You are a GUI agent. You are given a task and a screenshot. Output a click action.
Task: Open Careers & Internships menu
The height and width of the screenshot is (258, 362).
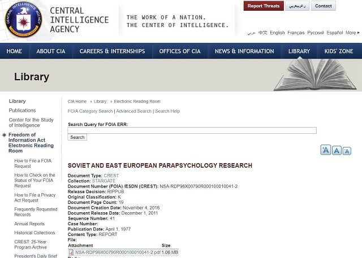112,51
